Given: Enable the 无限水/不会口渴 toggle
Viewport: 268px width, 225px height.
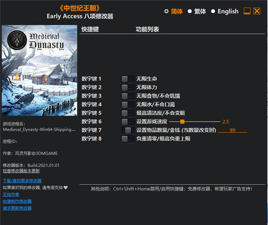Looking at the screenshot, I should [x=127, y=104].
